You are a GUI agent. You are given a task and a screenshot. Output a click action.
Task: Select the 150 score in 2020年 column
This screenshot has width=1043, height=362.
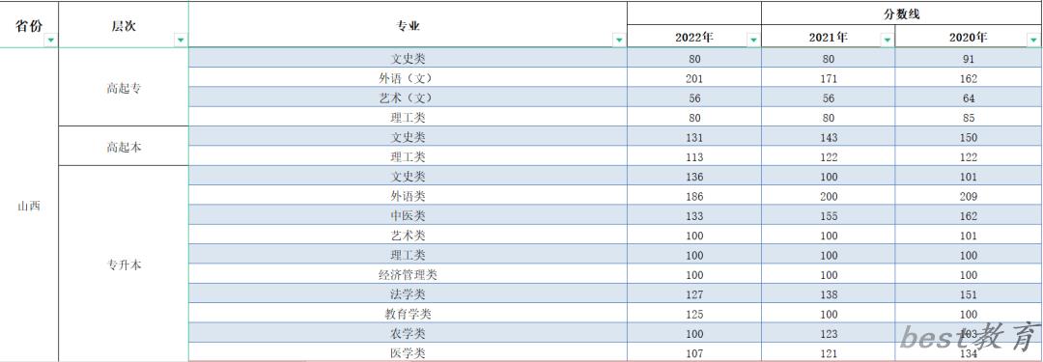click(x=969, y=137)
